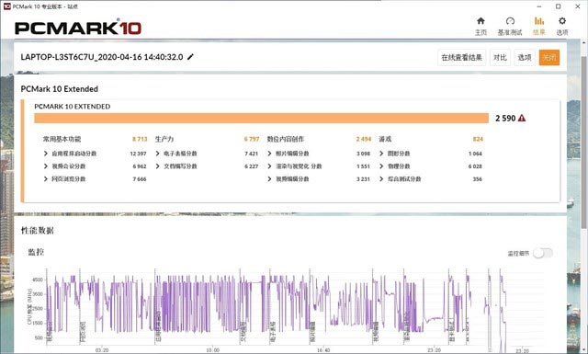Click the 选项 button in result header

coord(525,57)
